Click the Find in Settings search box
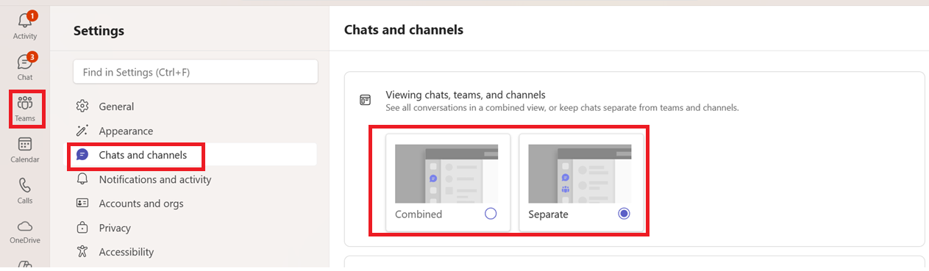Viewport: 929px width, 271px height. (196, 72)
